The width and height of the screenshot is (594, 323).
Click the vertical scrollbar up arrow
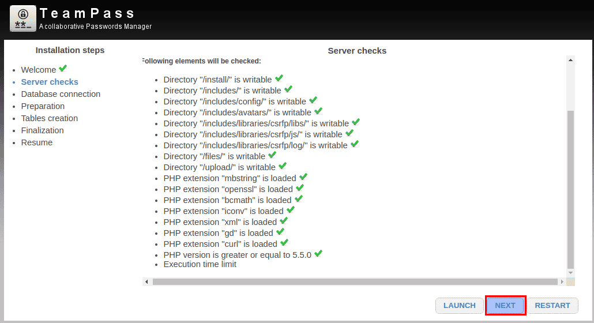coord(570,60)
